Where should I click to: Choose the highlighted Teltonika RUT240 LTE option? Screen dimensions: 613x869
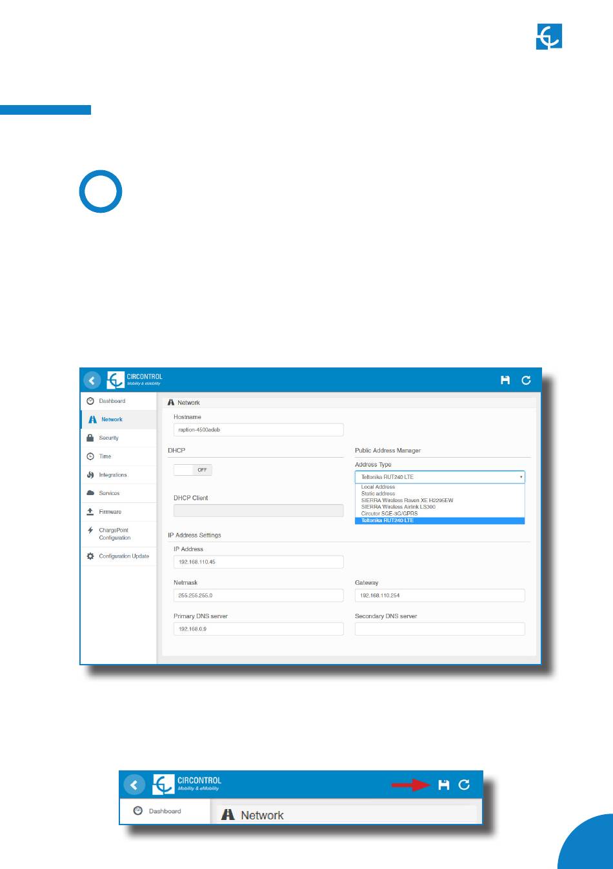(439, 520)
